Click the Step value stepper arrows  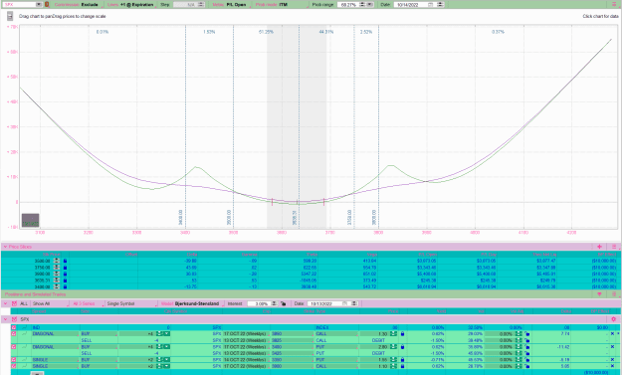tap(201, 5)
